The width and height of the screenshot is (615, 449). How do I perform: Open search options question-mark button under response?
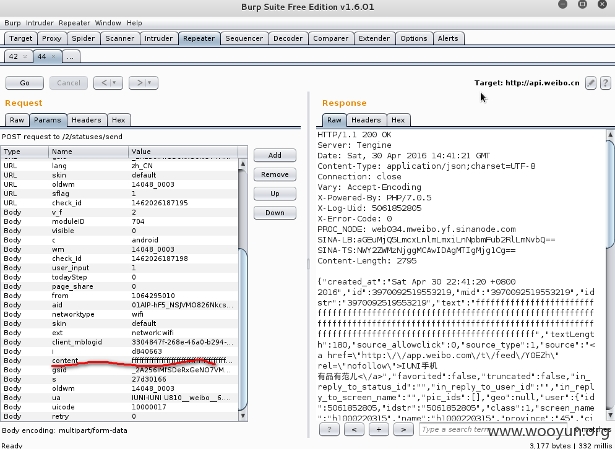329,429
